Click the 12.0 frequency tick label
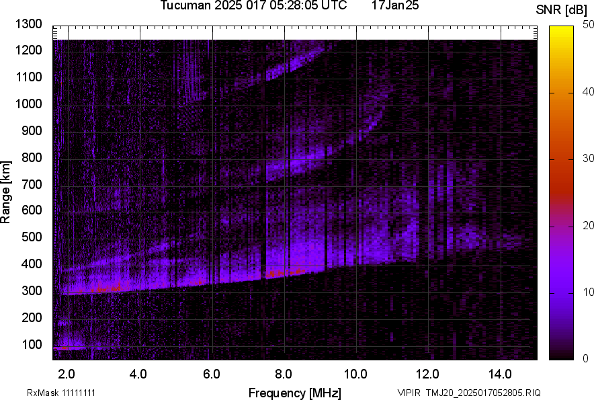This screenshot has height=400, width=594. (x=427, y=374)
